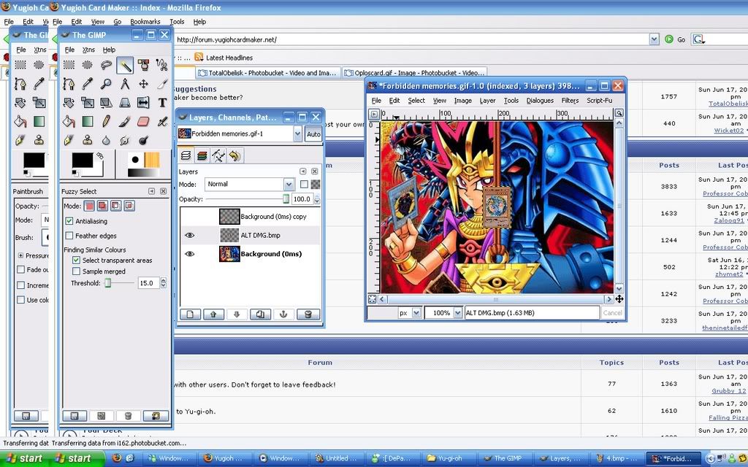Open Firefox Bookmarks menu
This screenshot has height=467, width=748.
pyautogui.click(x=145, y=21)
